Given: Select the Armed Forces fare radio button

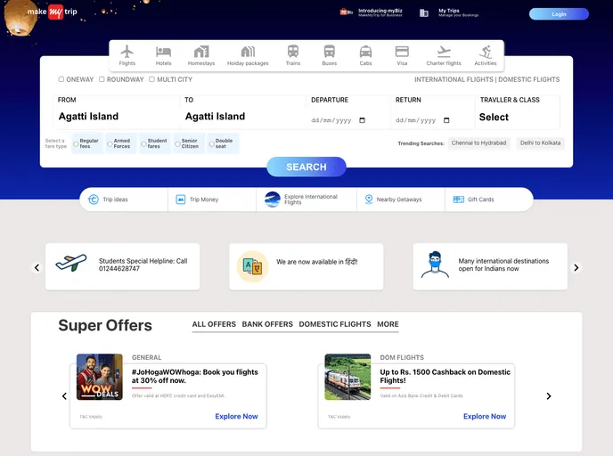Looking at the screenshot, I should pyautogui.click(x=110, y=143).
